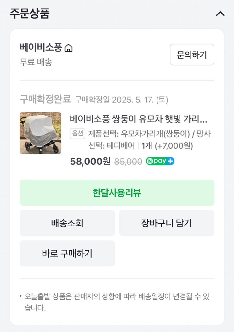Click the 무료 배송 shipping label

36,62
